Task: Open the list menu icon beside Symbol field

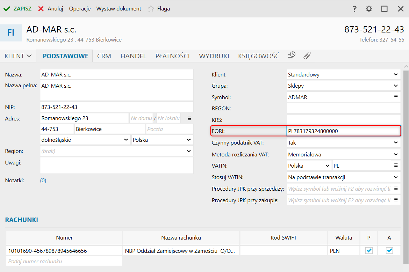Action: [x=396, y=97]
